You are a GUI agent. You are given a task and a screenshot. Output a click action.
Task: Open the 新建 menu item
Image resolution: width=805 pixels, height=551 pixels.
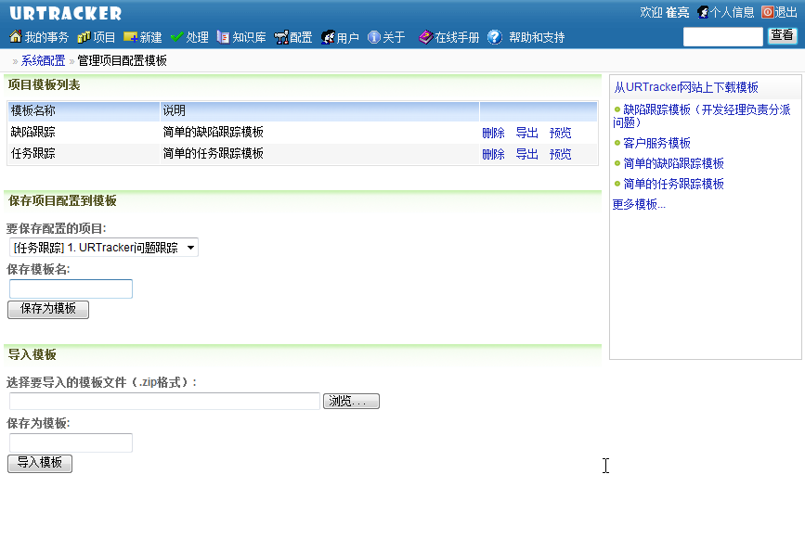151,37
